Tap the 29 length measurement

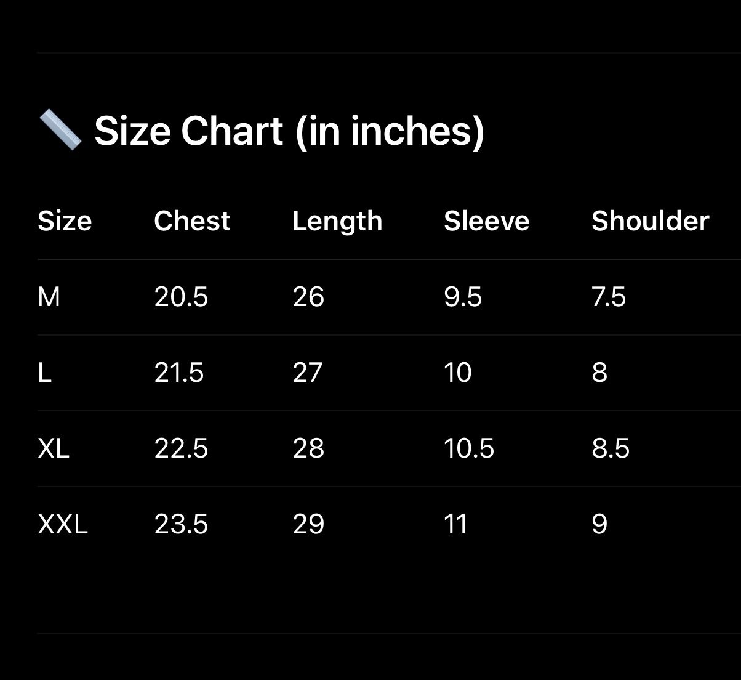(308, 525)
